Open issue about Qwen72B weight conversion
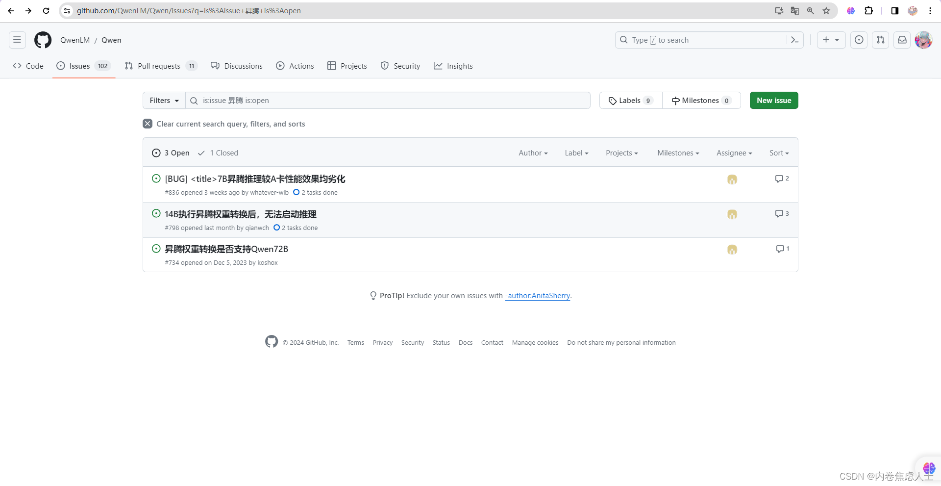 [x=226, y=249]
